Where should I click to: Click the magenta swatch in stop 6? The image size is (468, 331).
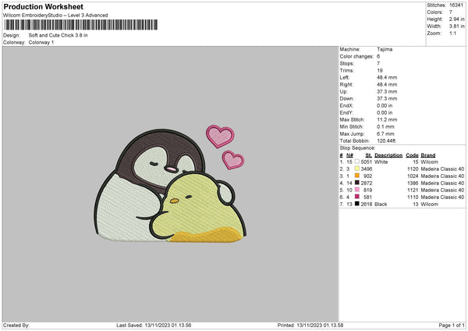(x=357, y=197)
